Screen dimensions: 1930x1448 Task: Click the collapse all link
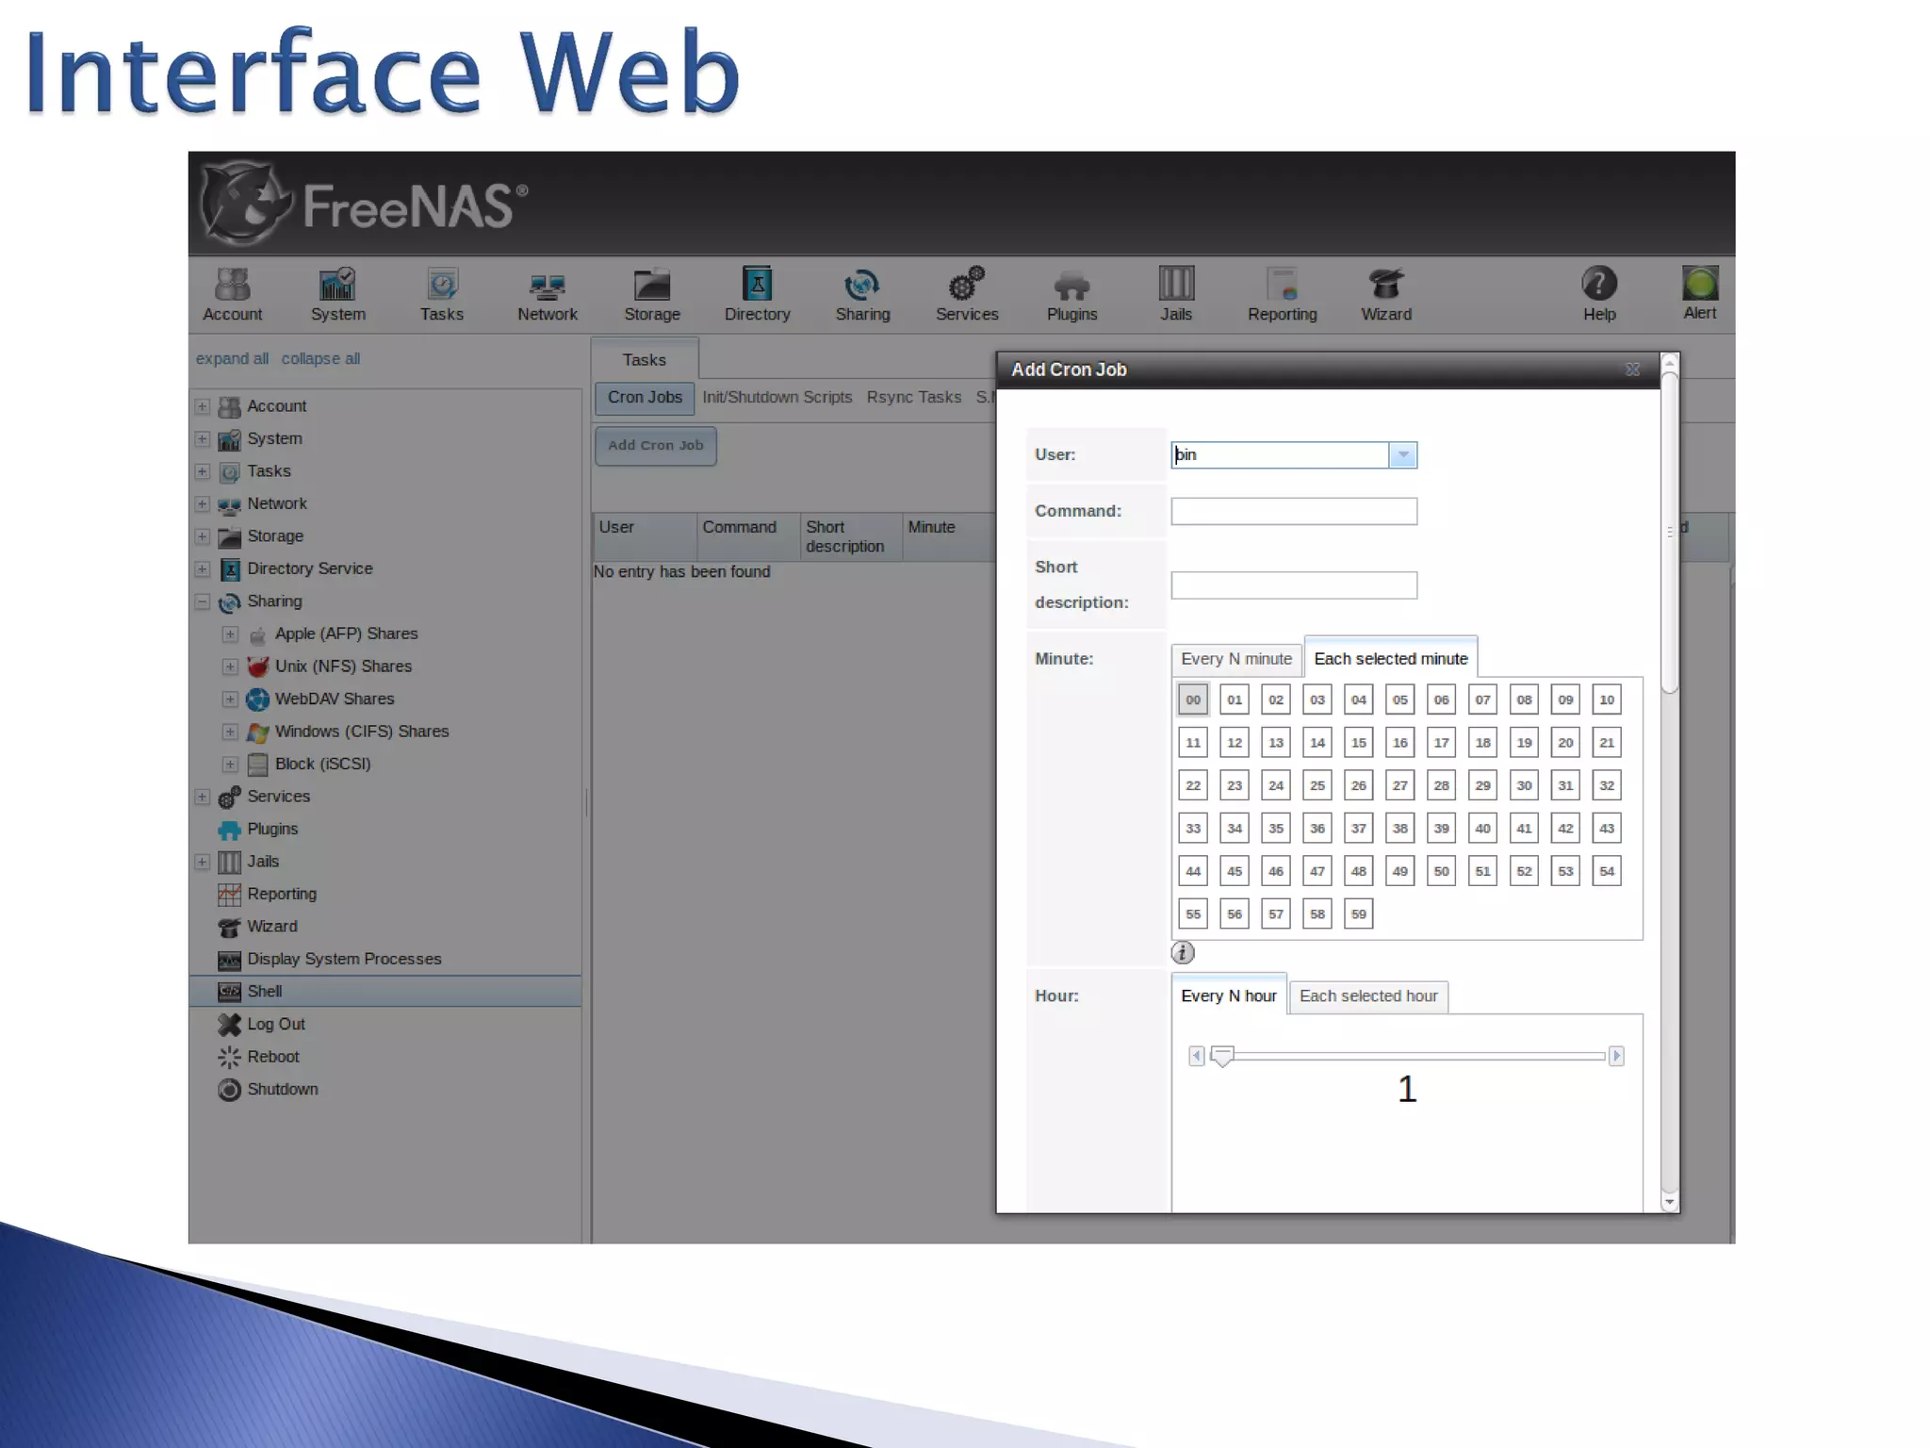point(320,359)
